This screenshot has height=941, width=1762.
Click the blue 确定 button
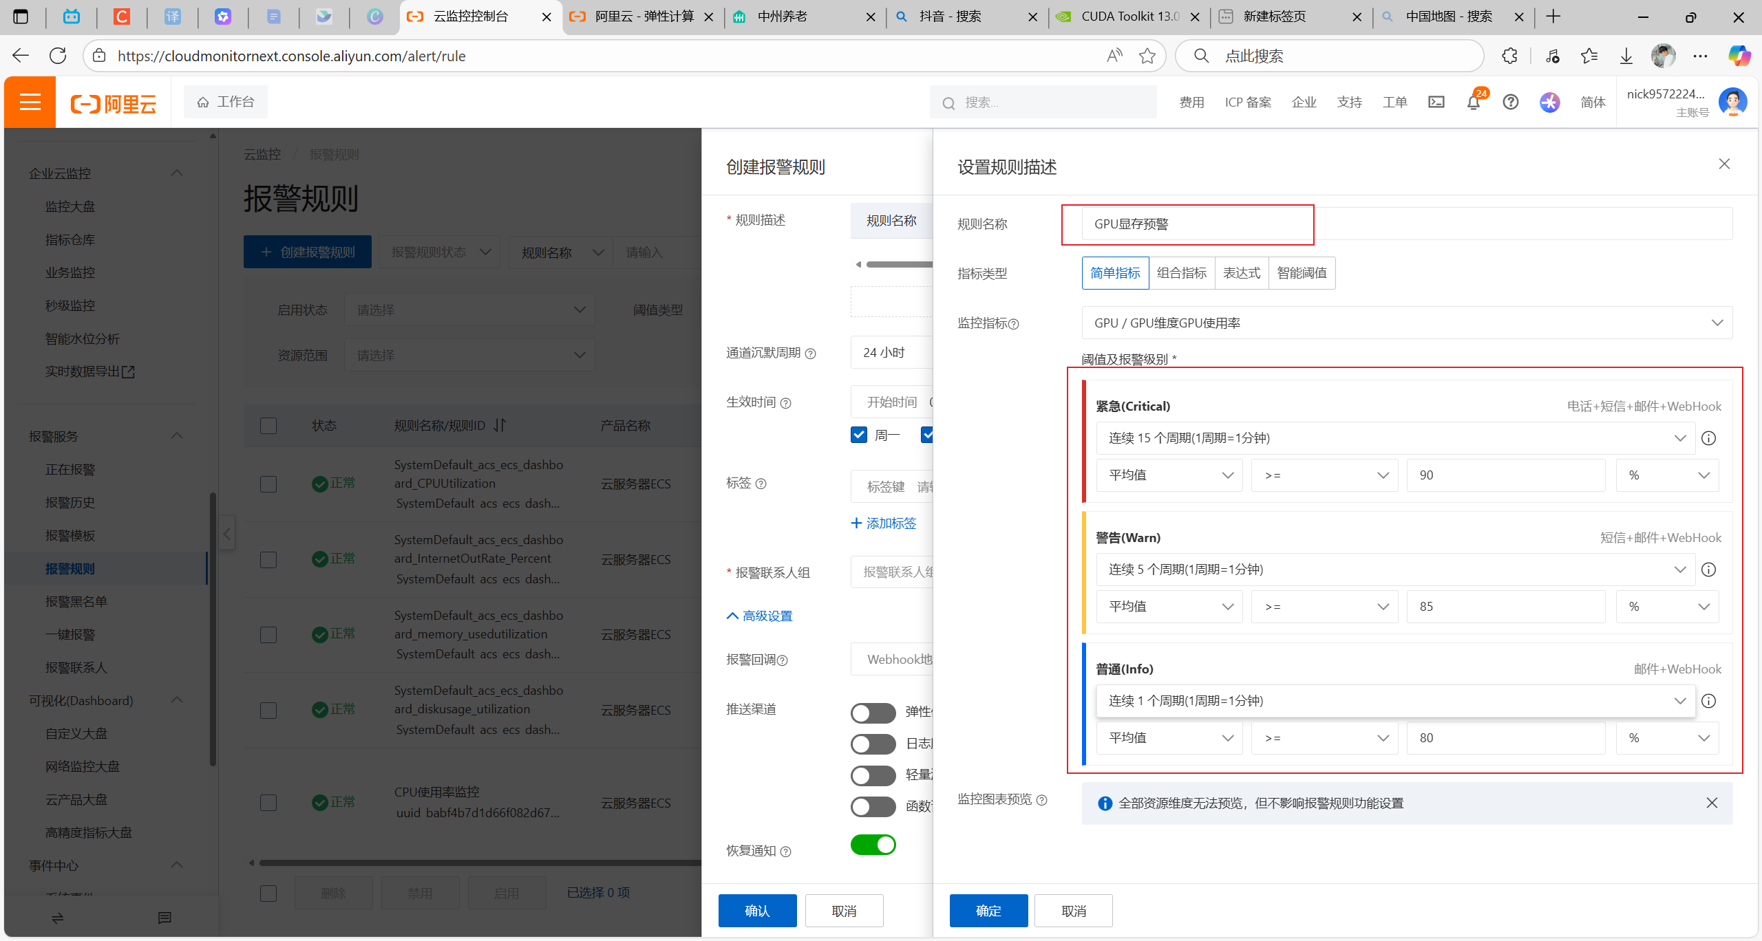coord(988,911)
